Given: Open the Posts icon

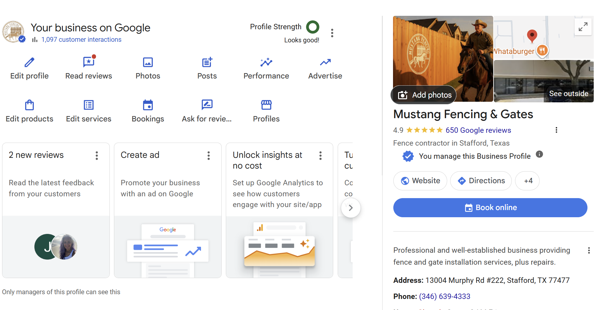Looking at the screenshot, I should [x=207, y=62].
